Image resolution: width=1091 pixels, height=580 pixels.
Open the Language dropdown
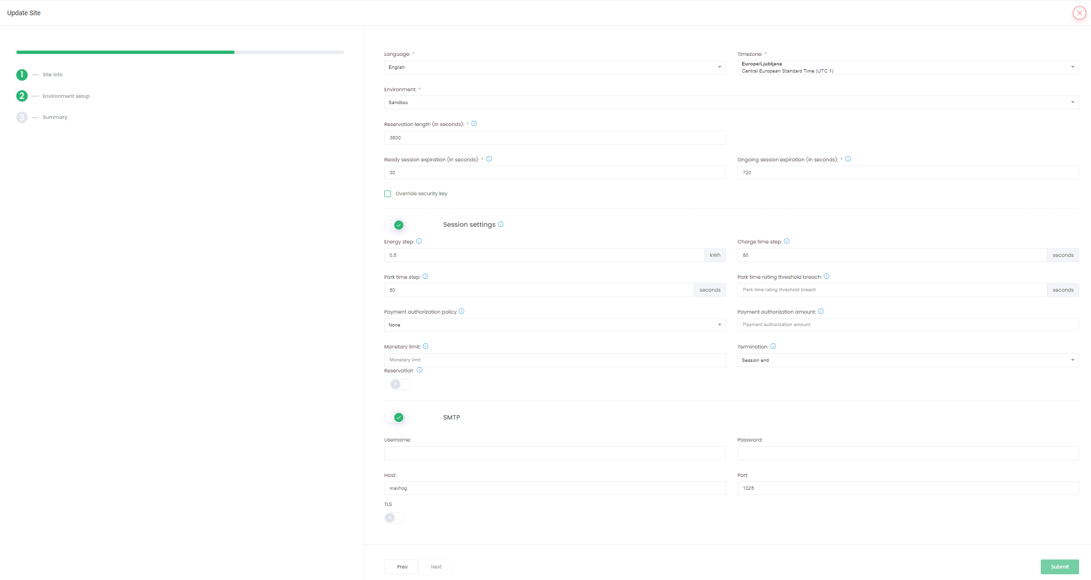(x=554, y=67)
